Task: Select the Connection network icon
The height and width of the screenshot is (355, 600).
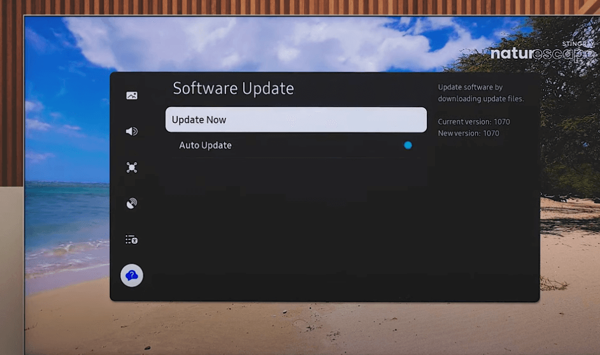Action: click(132, 168)
